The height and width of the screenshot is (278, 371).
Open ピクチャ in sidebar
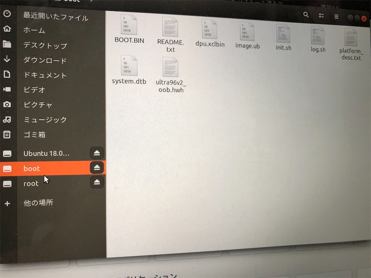[38, 105]
